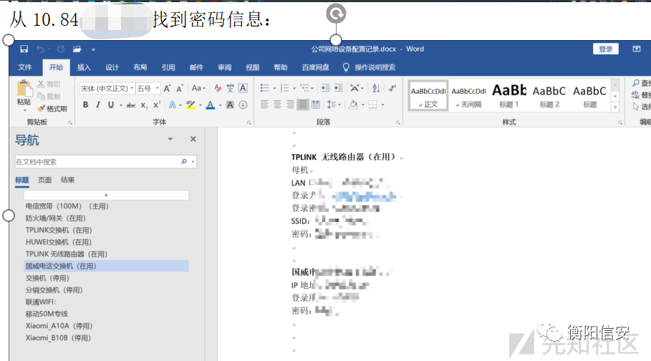Toggle strikethrough abc formatting
This screenshot has height=361, width=651.
pos(131,105)
